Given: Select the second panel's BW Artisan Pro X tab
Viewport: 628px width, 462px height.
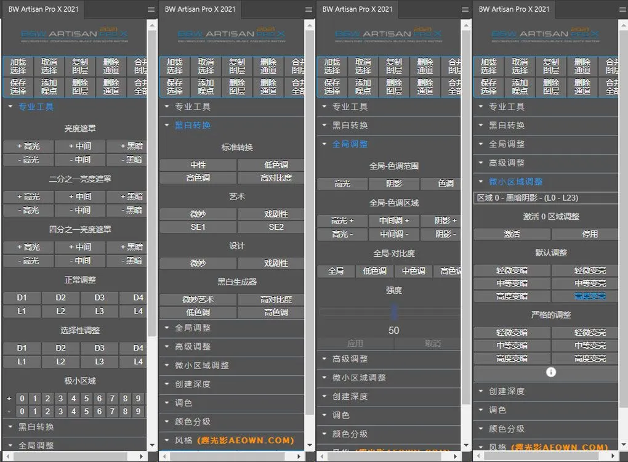Looking at the screenshot, I should 198,9.
